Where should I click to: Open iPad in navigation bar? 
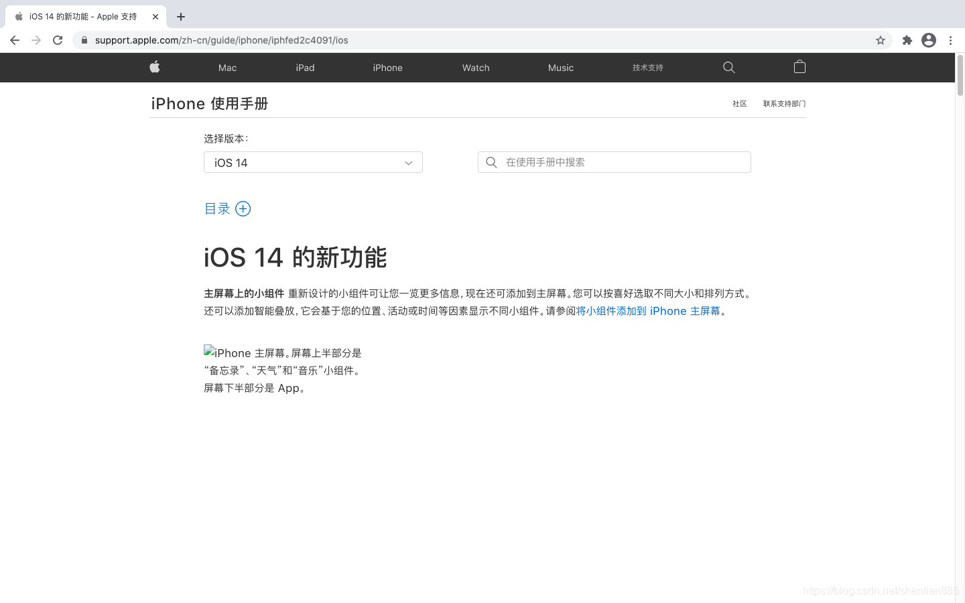(305, 68)
